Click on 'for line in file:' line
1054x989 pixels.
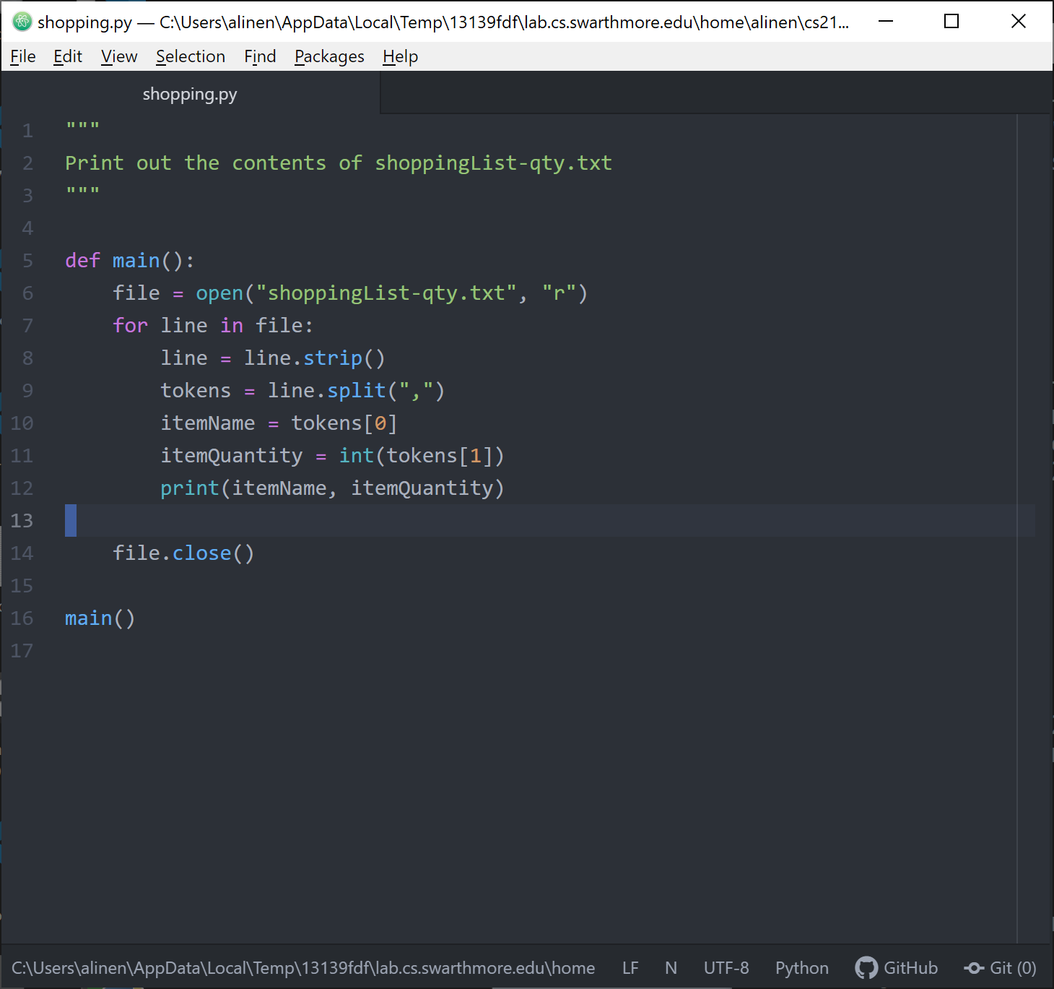[x=213, y=326]
